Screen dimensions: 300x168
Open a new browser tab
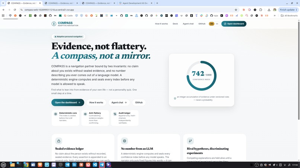pos(157,3)
